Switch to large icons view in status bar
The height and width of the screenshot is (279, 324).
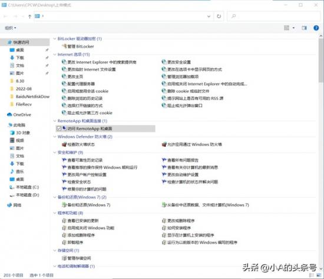[x=319, y=275]
